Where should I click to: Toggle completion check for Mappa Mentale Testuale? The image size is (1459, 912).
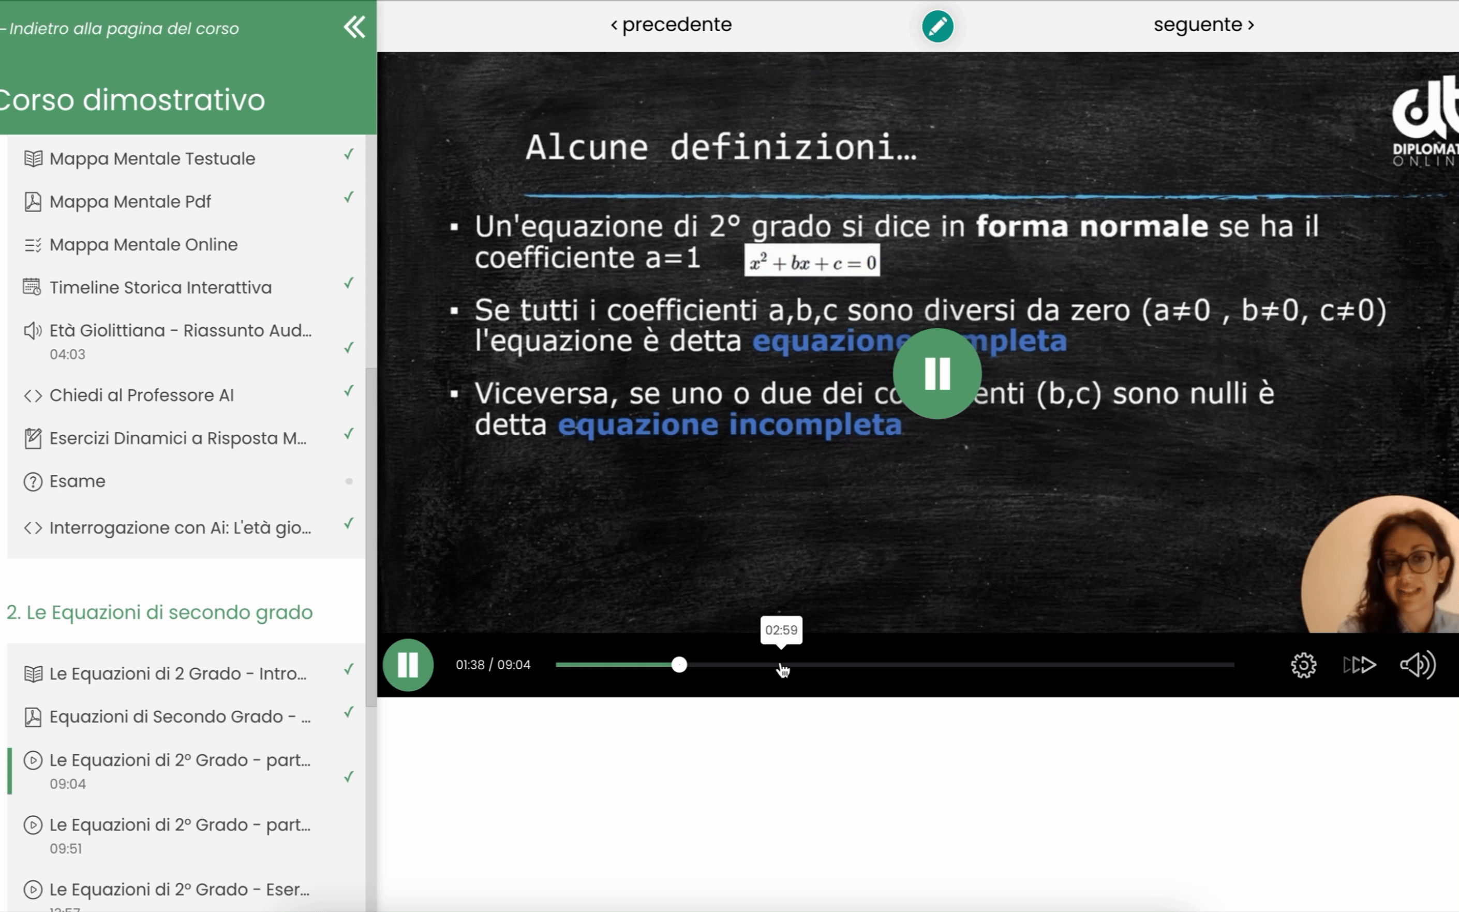click(x=349, y=154)
